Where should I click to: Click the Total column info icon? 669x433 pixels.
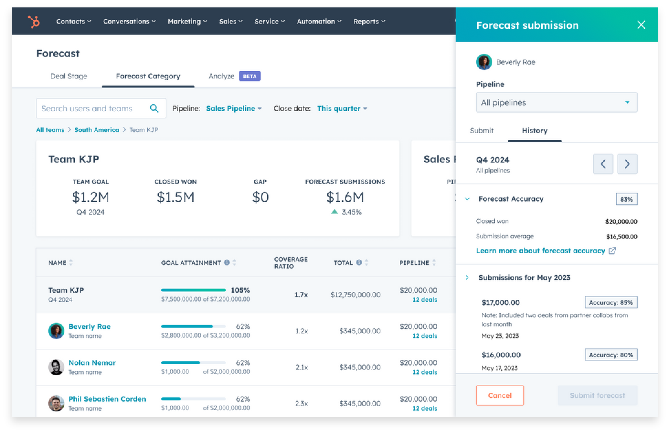click(359, 263)
